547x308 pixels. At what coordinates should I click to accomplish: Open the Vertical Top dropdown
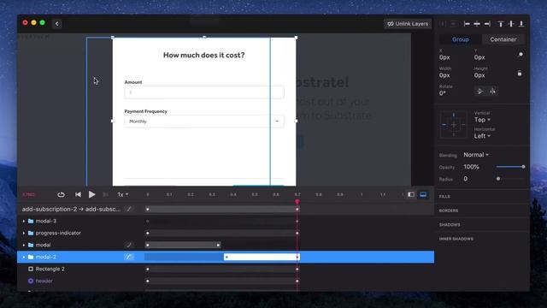click(482, 120)
